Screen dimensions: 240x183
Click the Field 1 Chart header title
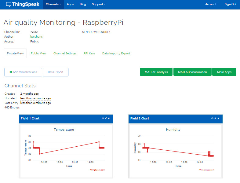[30, 118]
